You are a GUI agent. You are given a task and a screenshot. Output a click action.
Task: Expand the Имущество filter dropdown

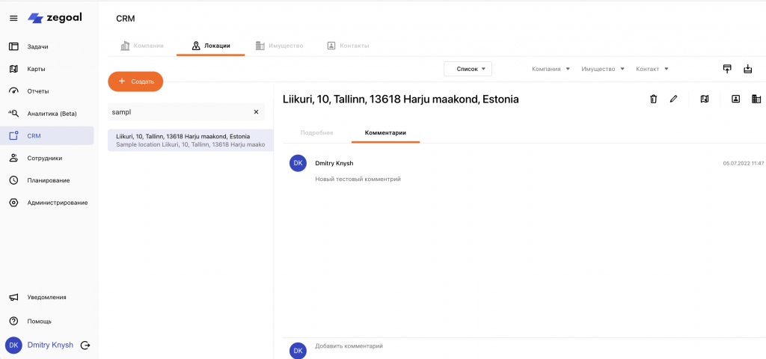[x=602, y=69]
